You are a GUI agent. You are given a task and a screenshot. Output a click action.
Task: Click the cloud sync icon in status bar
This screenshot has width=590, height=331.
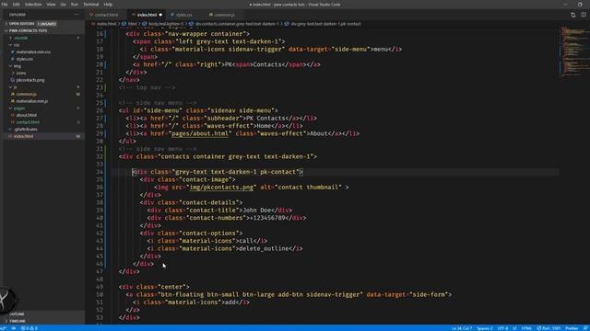[x=13, y=328]
